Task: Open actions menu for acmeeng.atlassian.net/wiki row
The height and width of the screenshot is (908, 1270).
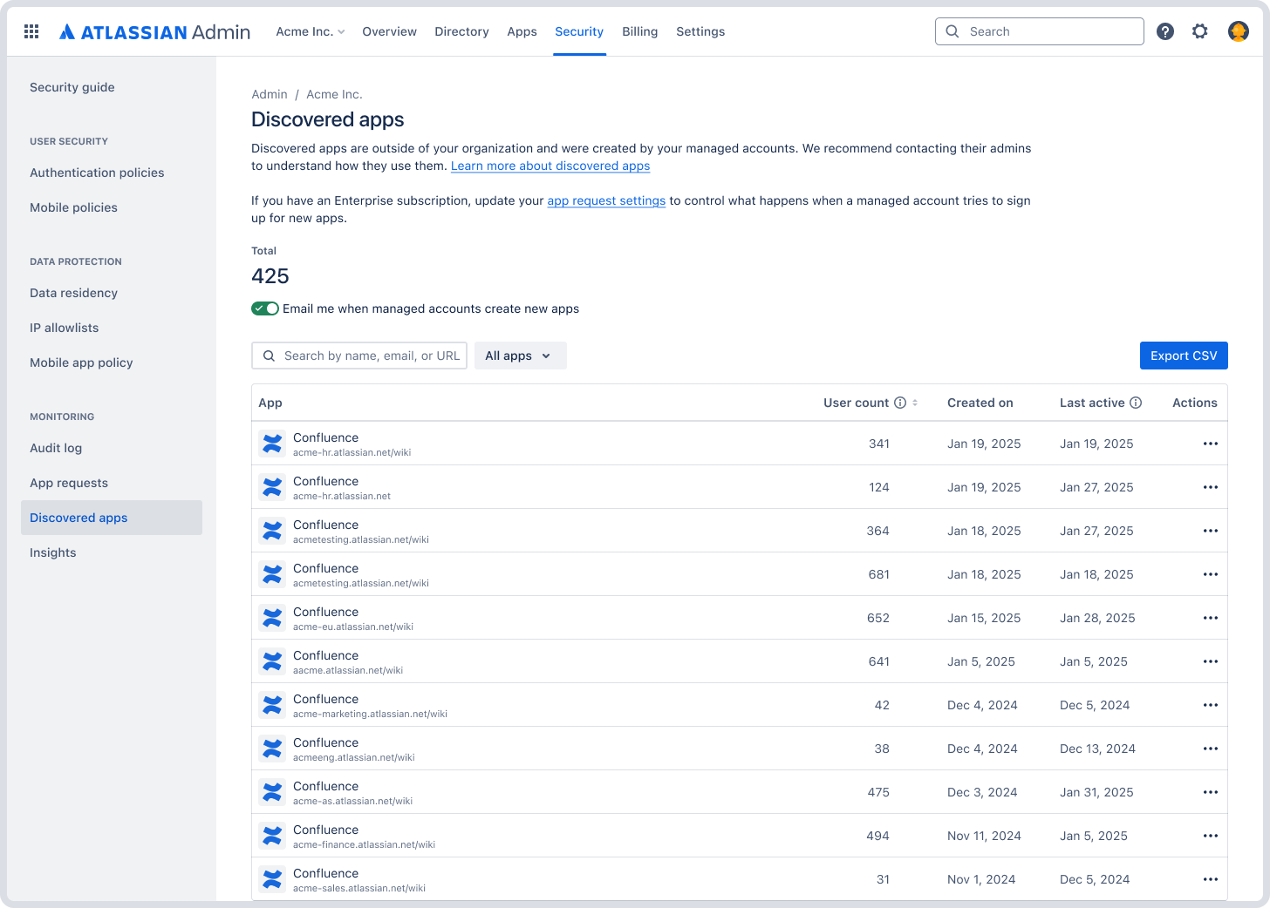Action: pos(1211,749)
